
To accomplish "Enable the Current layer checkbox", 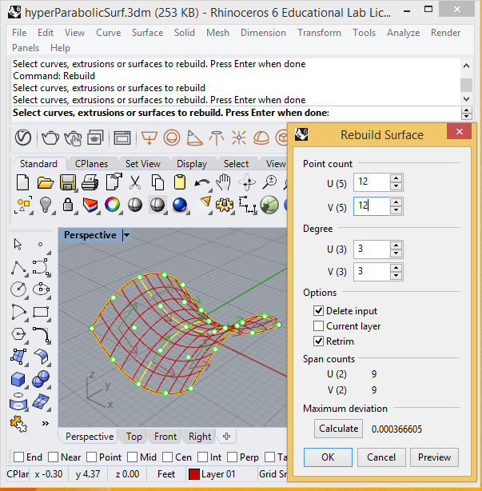I will tap(318, 326).
